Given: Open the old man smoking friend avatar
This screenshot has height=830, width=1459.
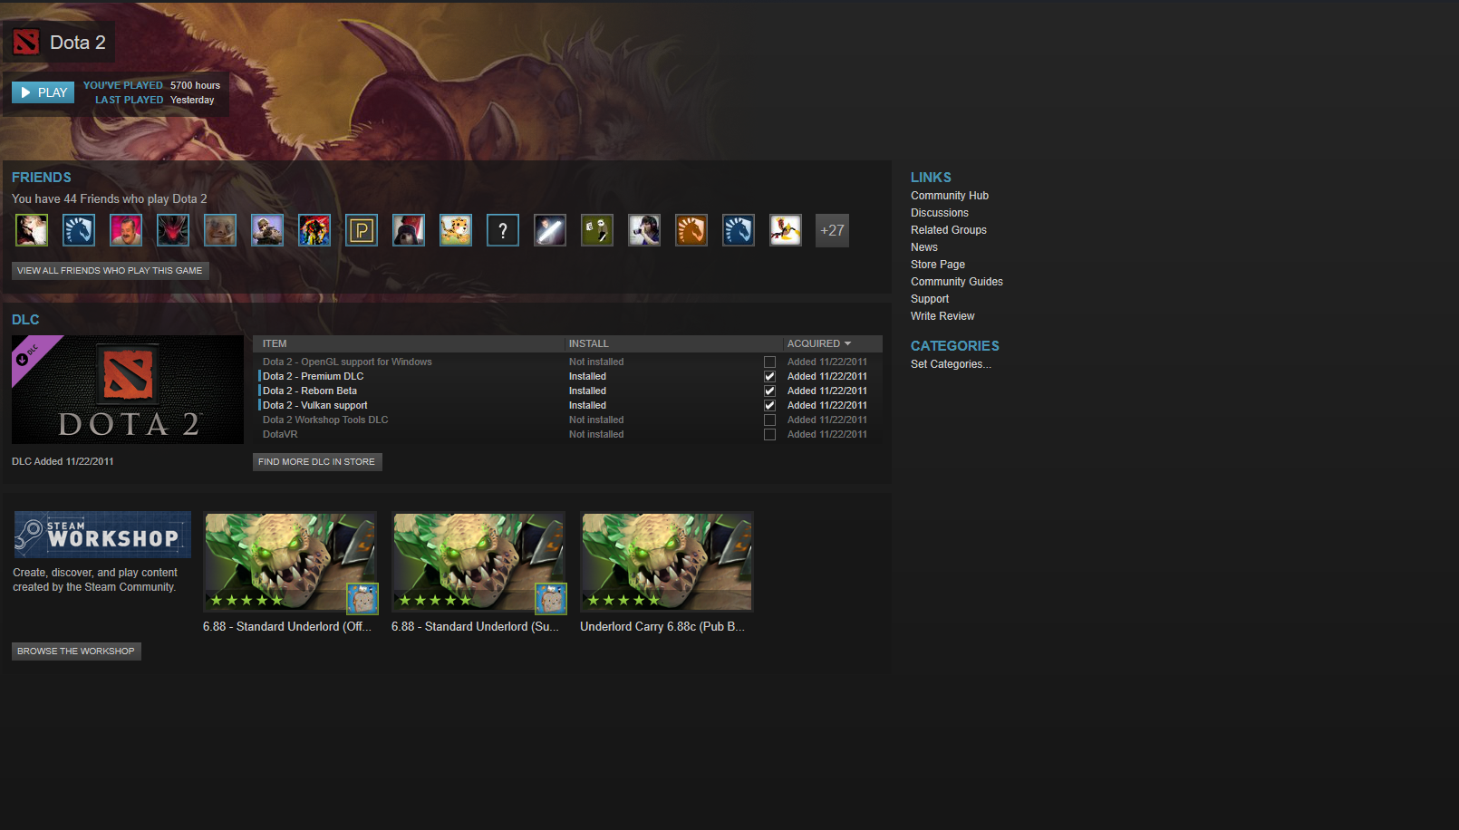Looking at the screenshot, I should (220, 230).
